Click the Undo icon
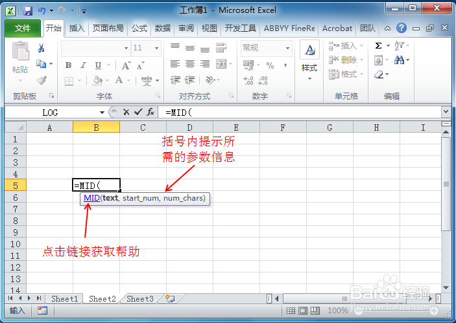Screen dimensions: 456x323 [x=42, y=11]
